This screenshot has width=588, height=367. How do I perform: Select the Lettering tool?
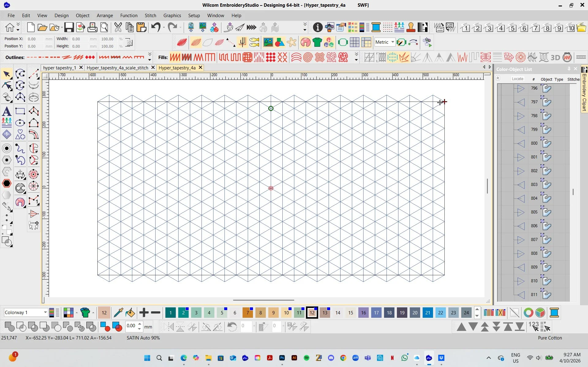point(7,111)
